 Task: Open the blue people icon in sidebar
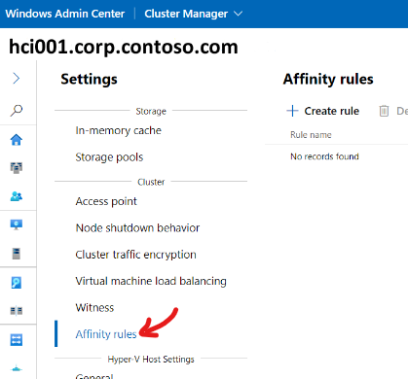point(17,196)
